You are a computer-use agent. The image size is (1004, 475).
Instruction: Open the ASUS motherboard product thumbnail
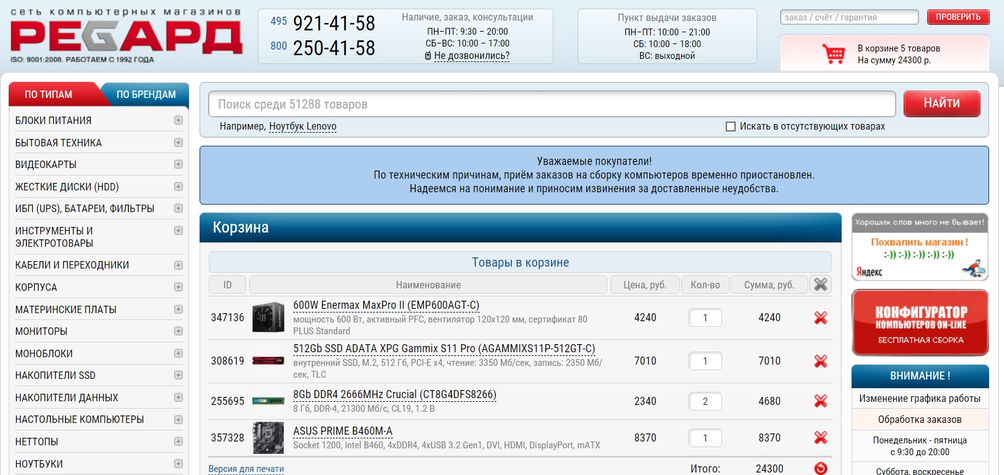pos(268,438)
